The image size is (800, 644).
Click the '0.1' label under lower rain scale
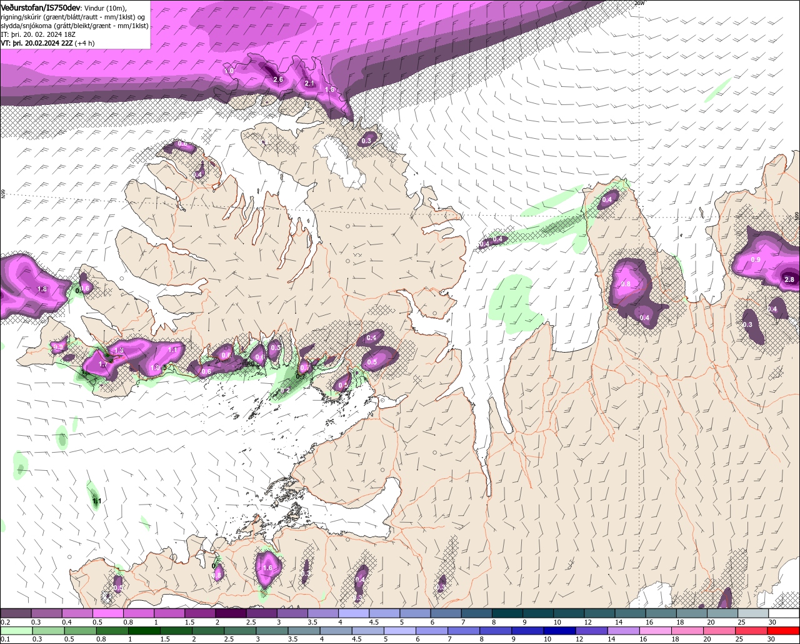5,639
